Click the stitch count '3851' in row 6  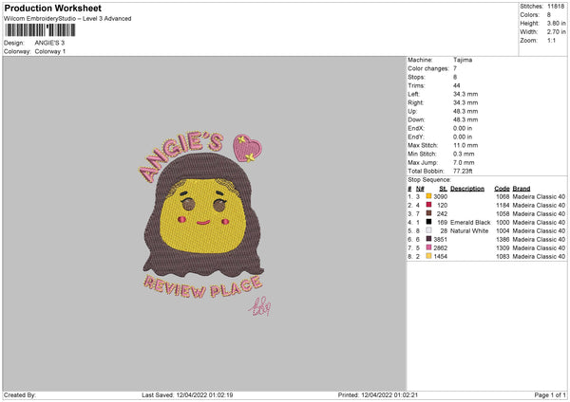(440, 240)
